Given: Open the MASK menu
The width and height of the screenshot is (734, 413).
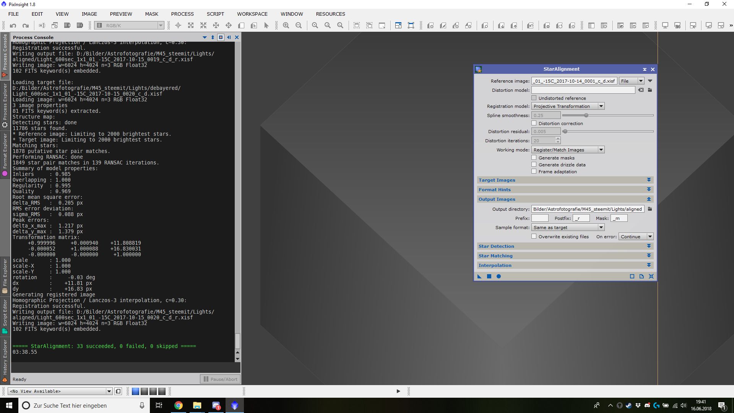Looking at the screenshot, I should pos(151,14).
